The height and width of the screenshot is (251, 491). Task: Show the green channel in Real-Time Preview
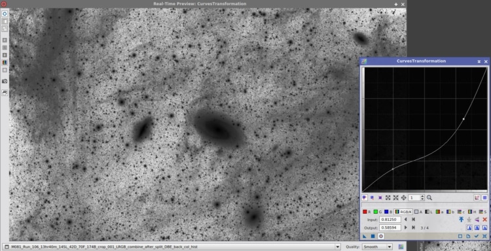tap(5, 48)
